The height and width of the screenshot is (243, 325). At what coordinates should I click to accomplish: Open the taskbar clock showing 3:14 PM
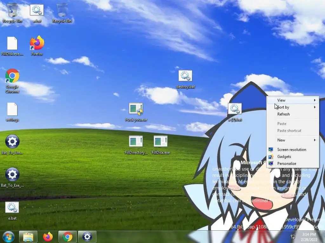309,237
